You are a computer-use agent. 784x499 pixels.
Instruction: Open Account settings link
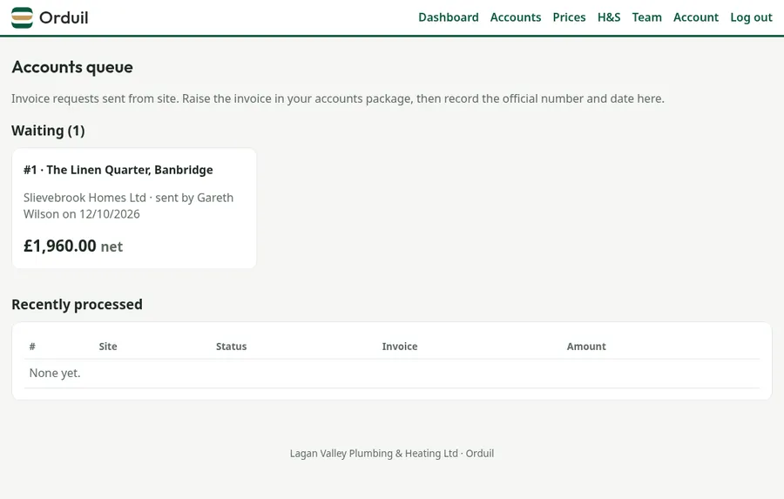[695, 17]
